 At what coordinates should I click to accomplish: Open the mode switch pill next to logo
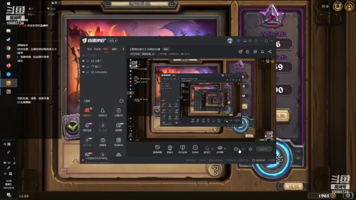click(x=113, y=40)
